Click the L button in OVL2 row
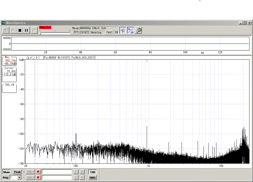 [76, 178]
